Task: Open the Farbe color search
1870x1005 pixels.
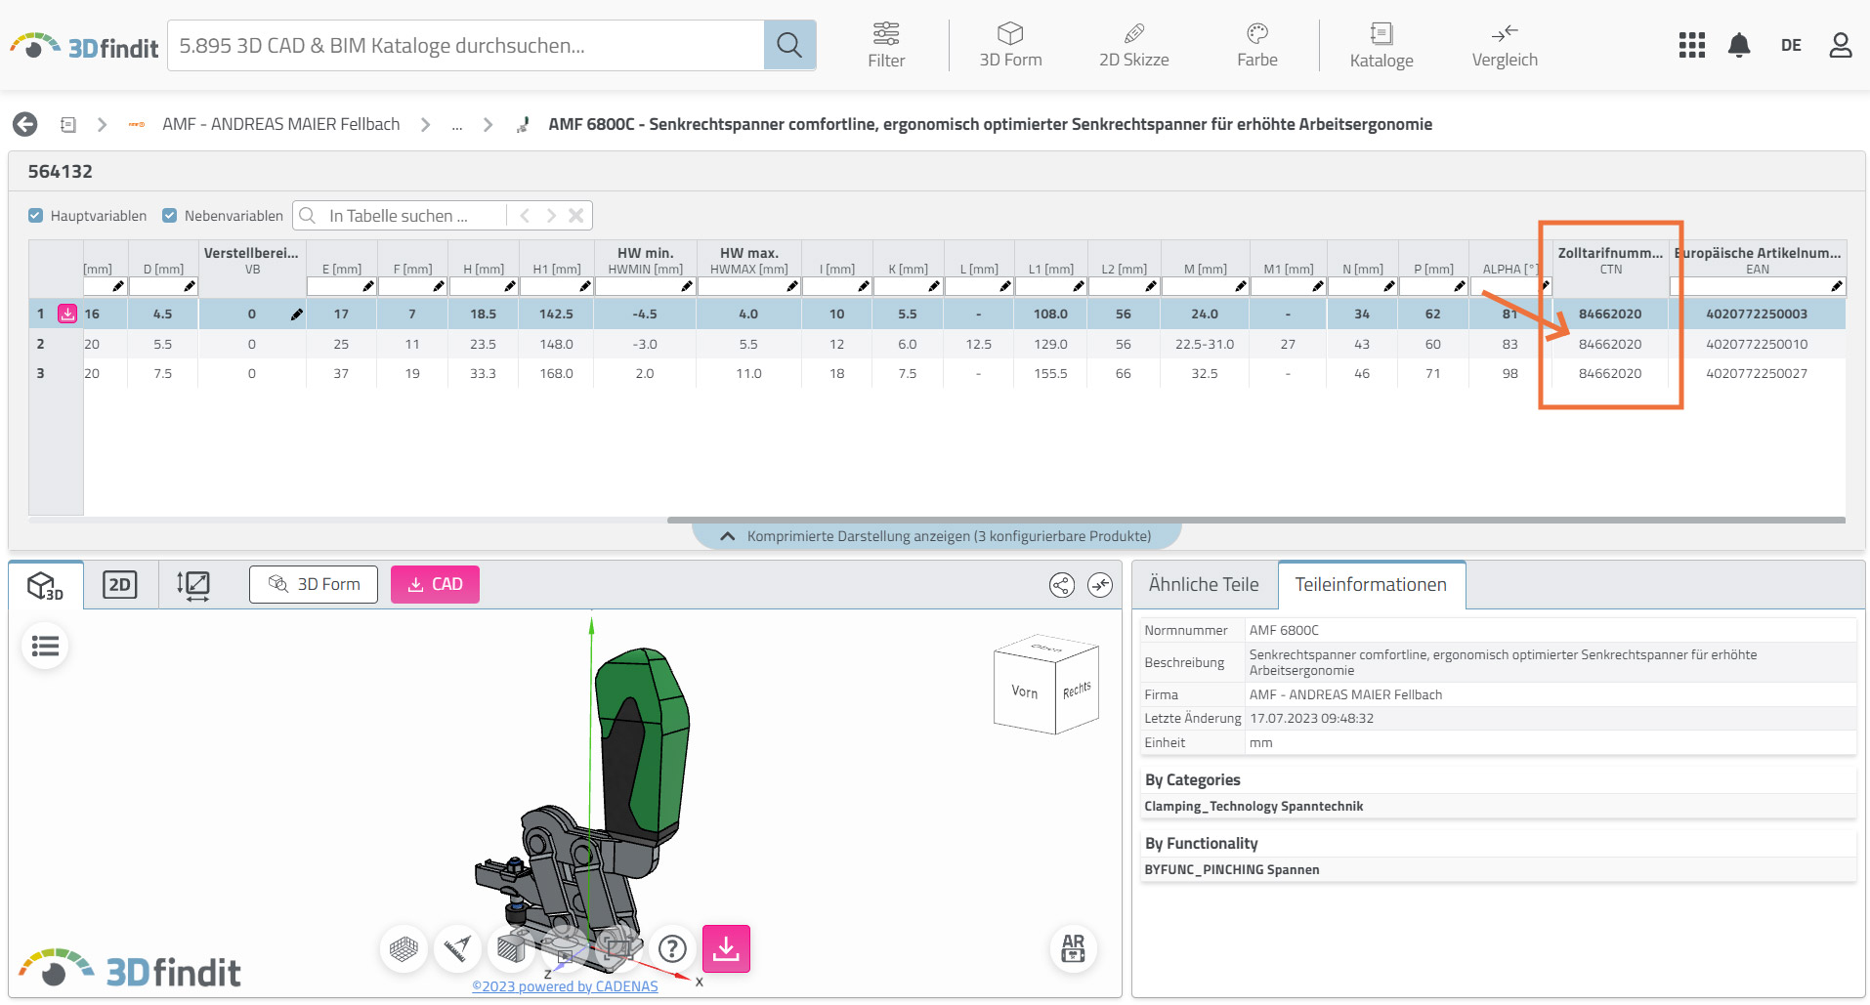Action: pos(1256,45)
